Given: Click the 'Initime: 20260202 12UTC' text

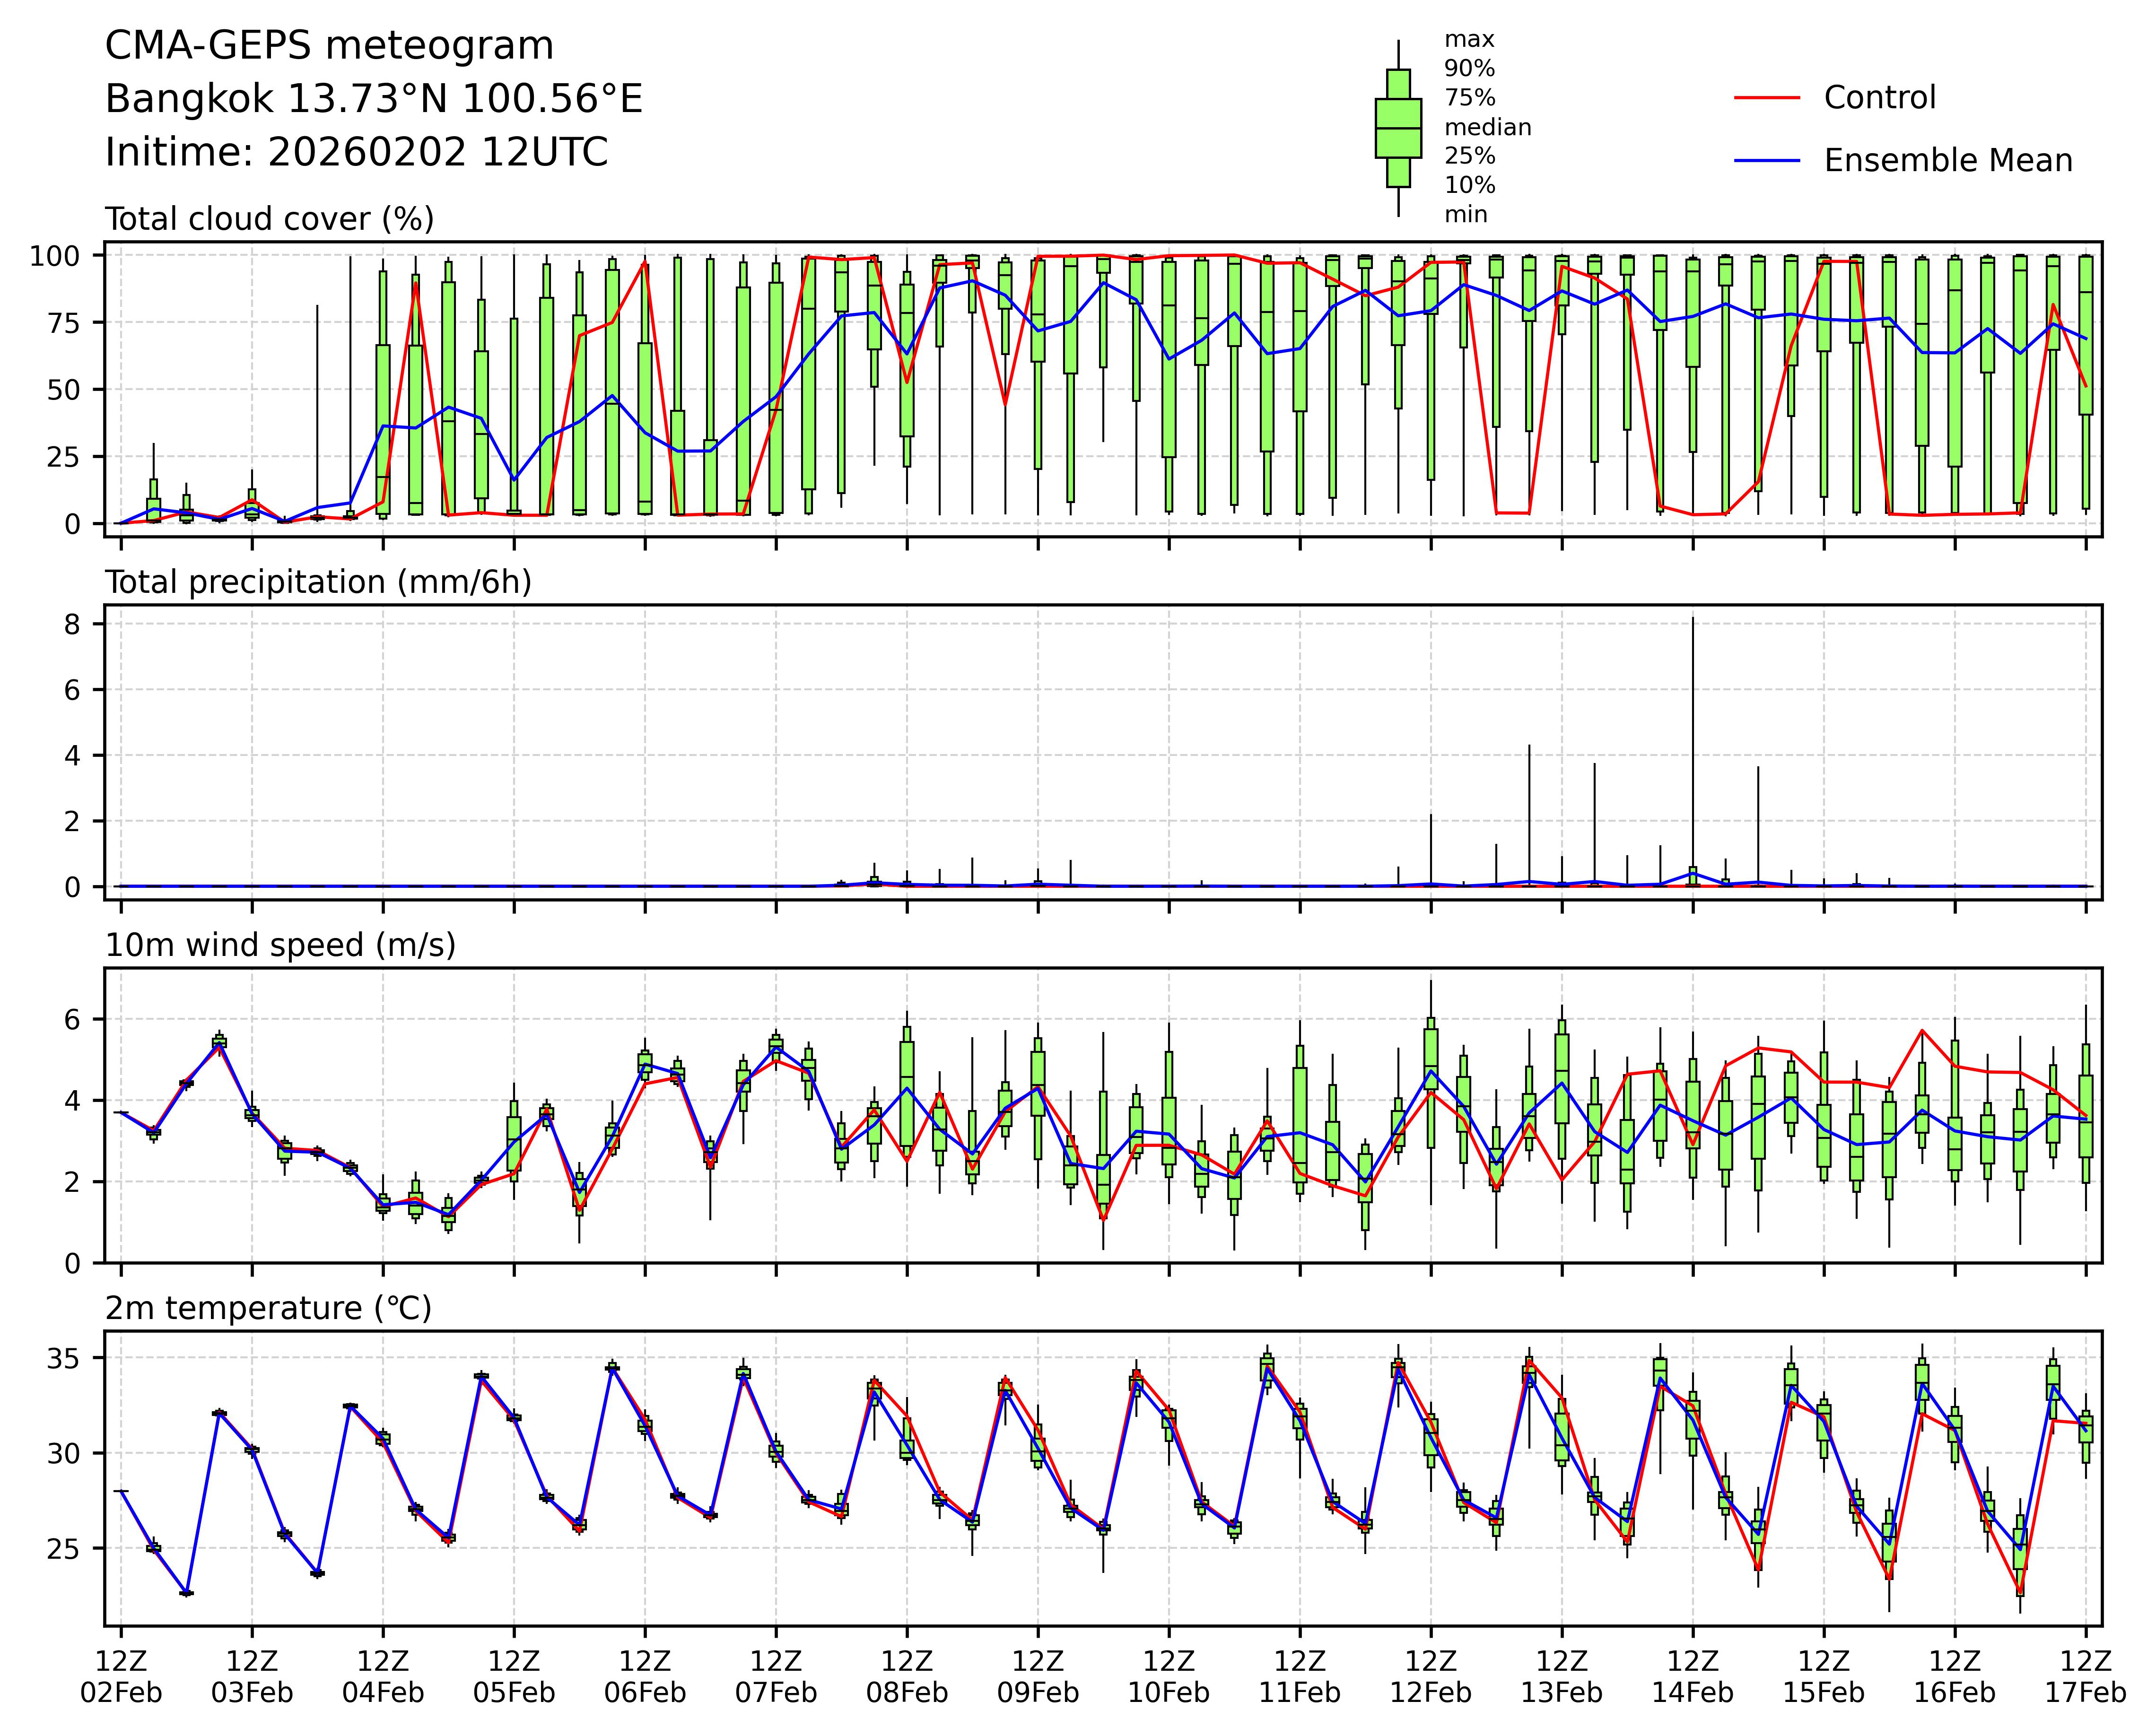Looking at the screenshot, I should [356, 153].
